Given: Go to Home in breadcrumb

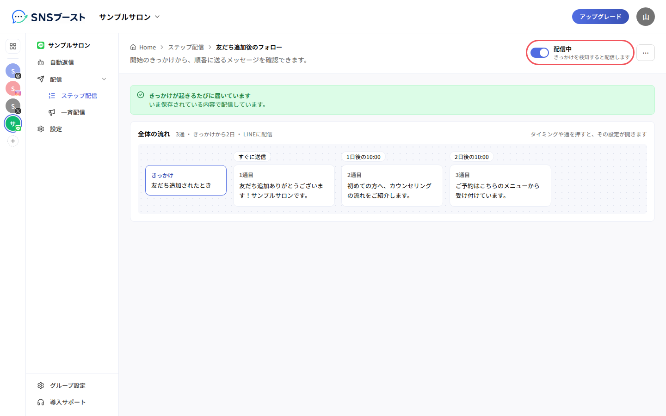Looking at the screenshot, I should 143,47.
